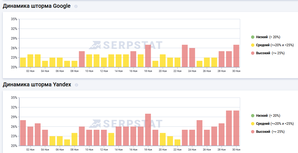Click the Динамика шторма Google heading

pyautogui.click(x=37, y=6)
